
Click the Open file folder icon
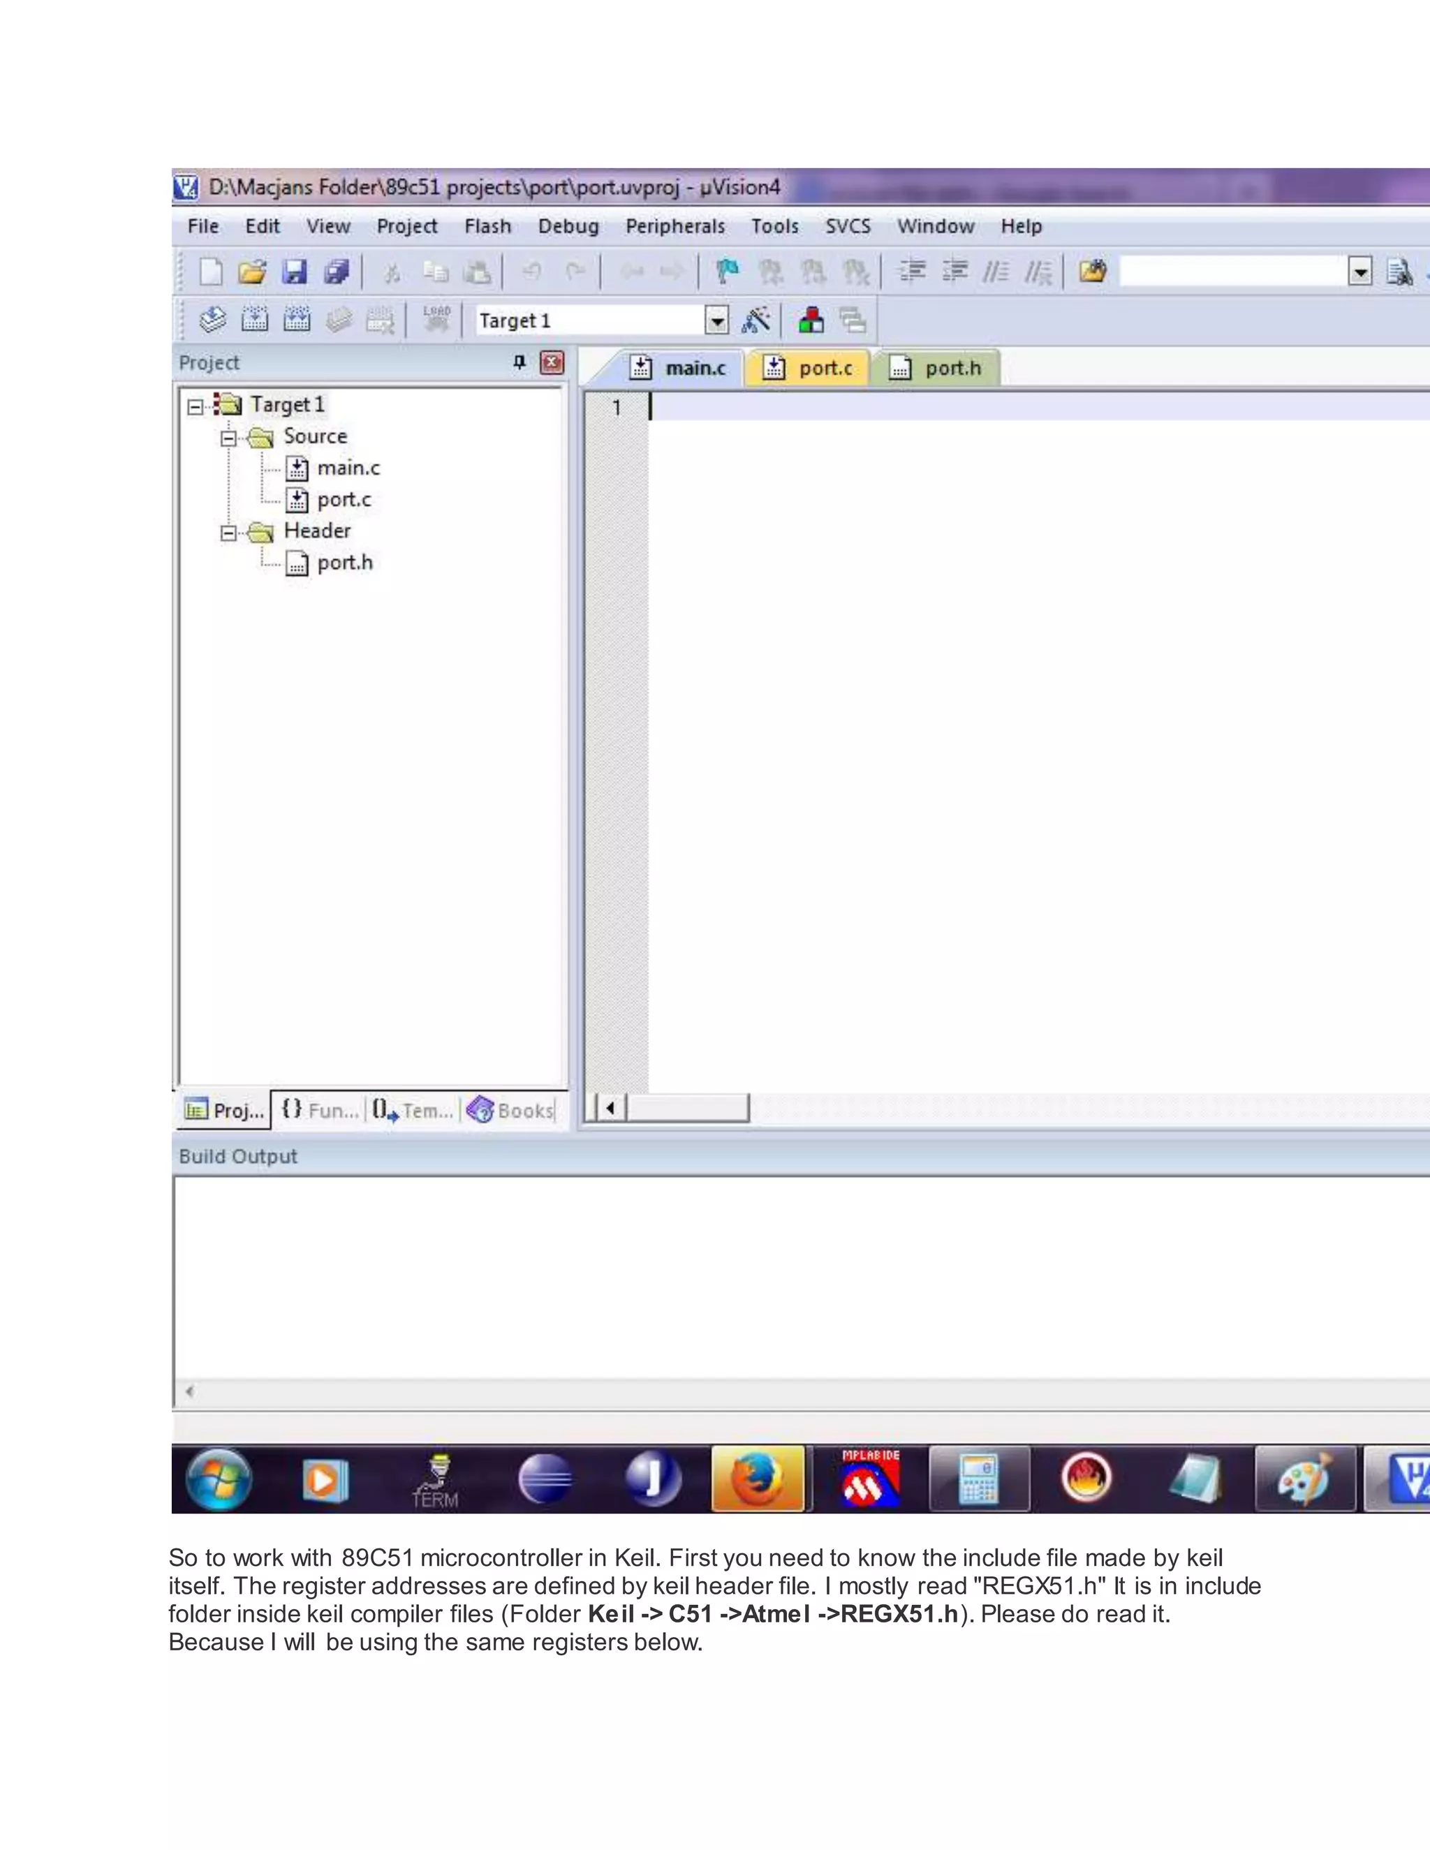251,272
